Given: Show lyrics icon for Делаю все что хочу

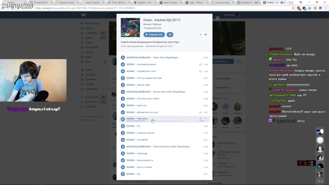Looking at the screenshot, I should (200, 112).
